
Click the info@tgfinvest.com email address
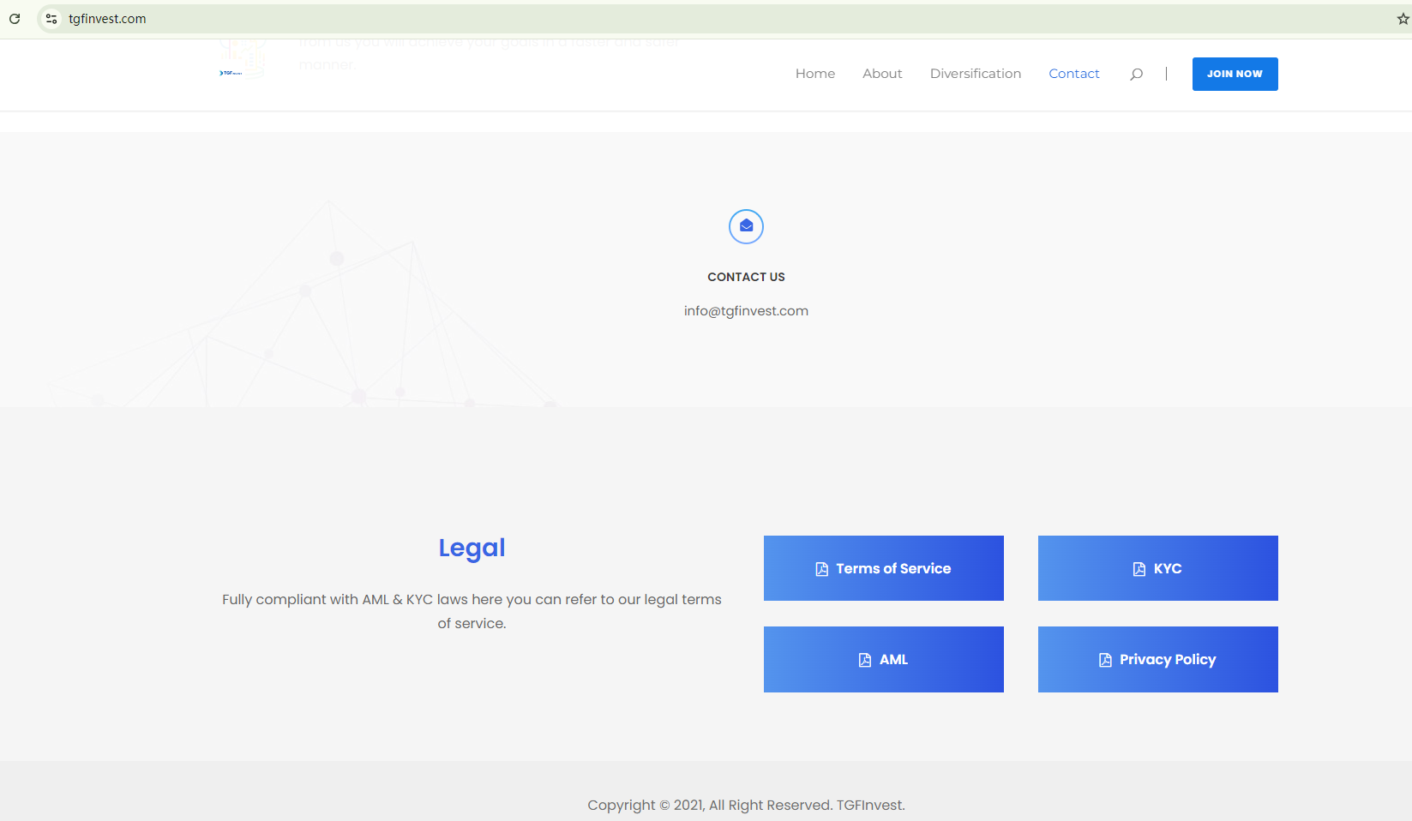point(746,311)
